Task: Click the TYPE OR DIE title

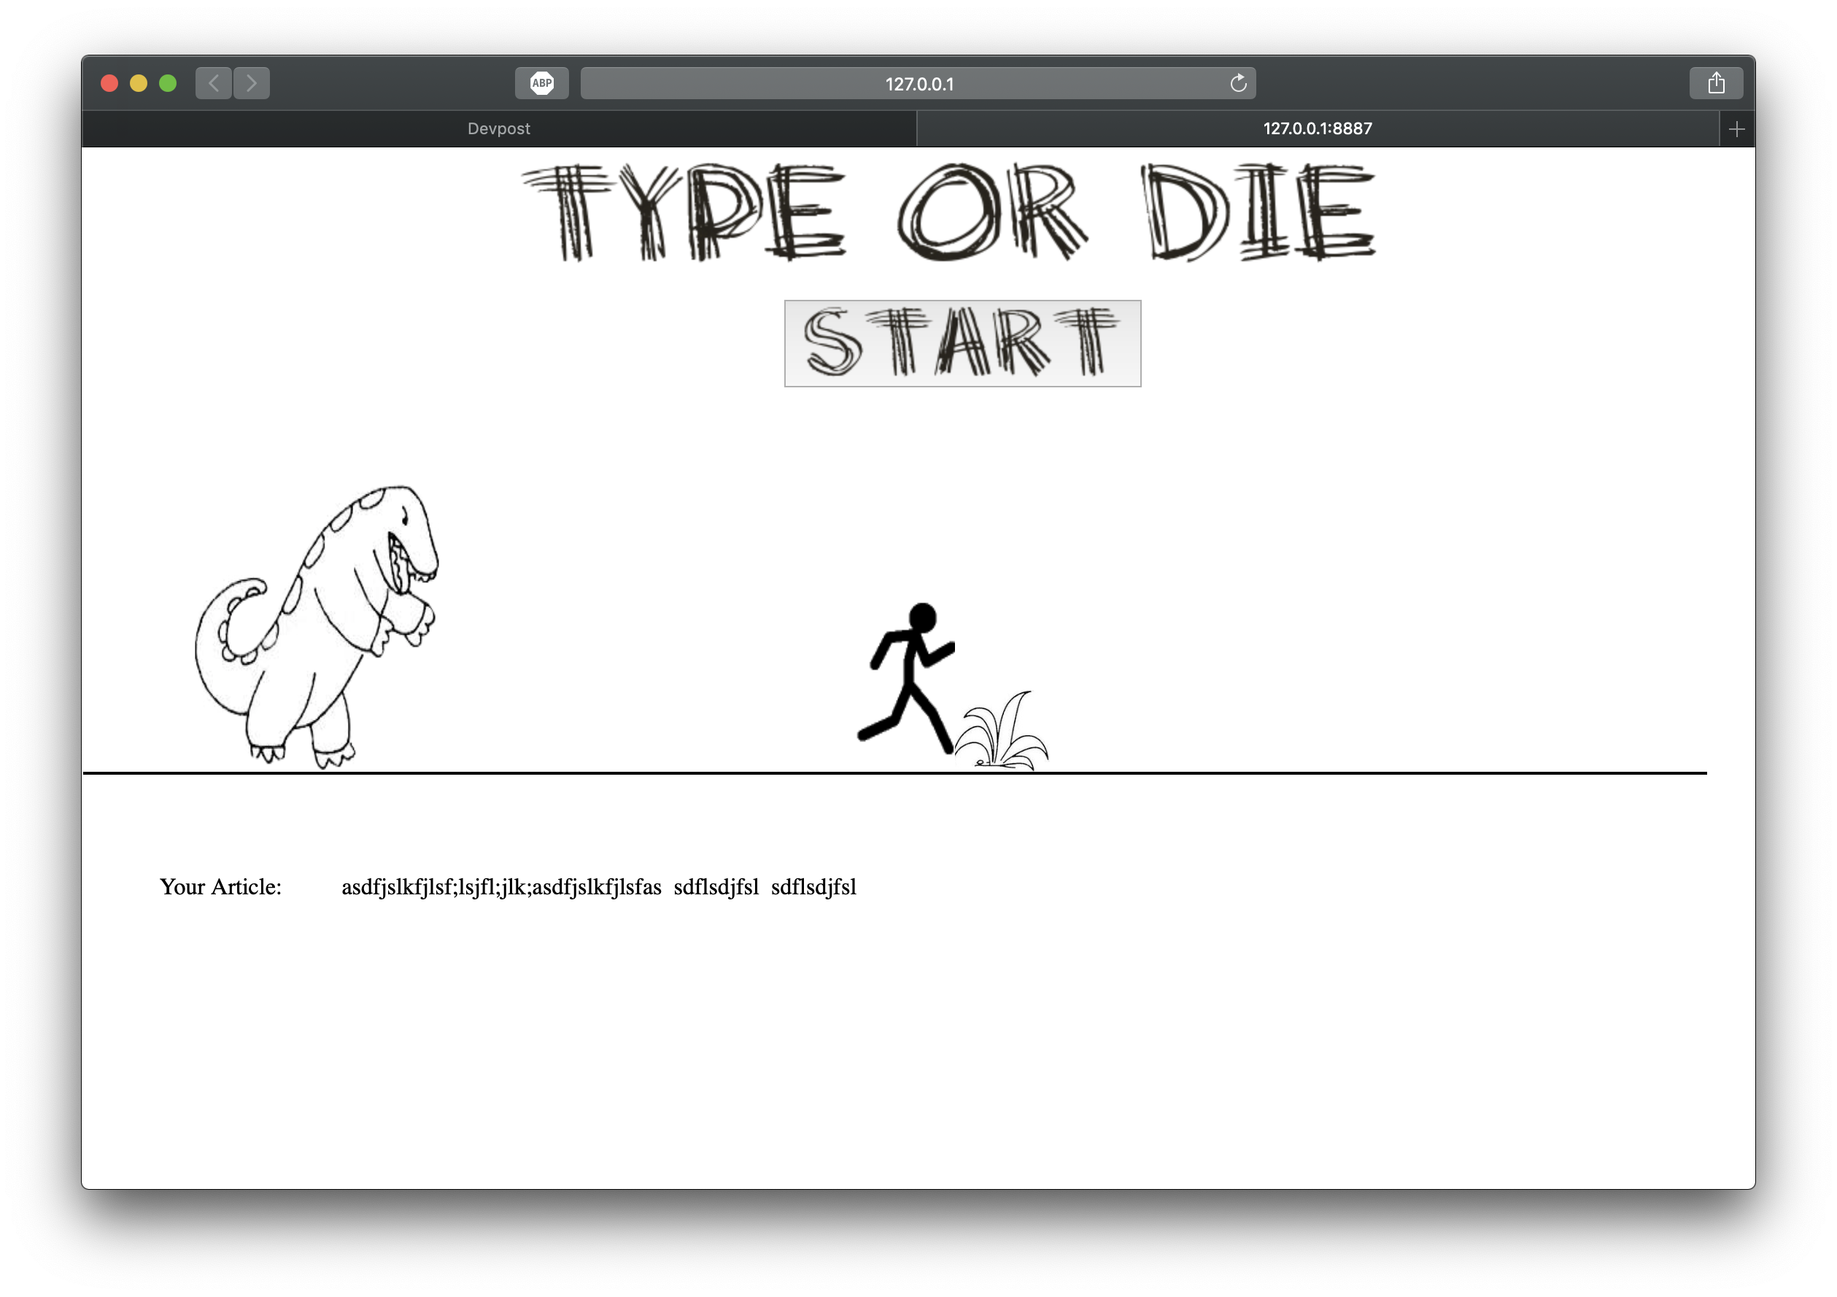Action: tap(948, 212)
